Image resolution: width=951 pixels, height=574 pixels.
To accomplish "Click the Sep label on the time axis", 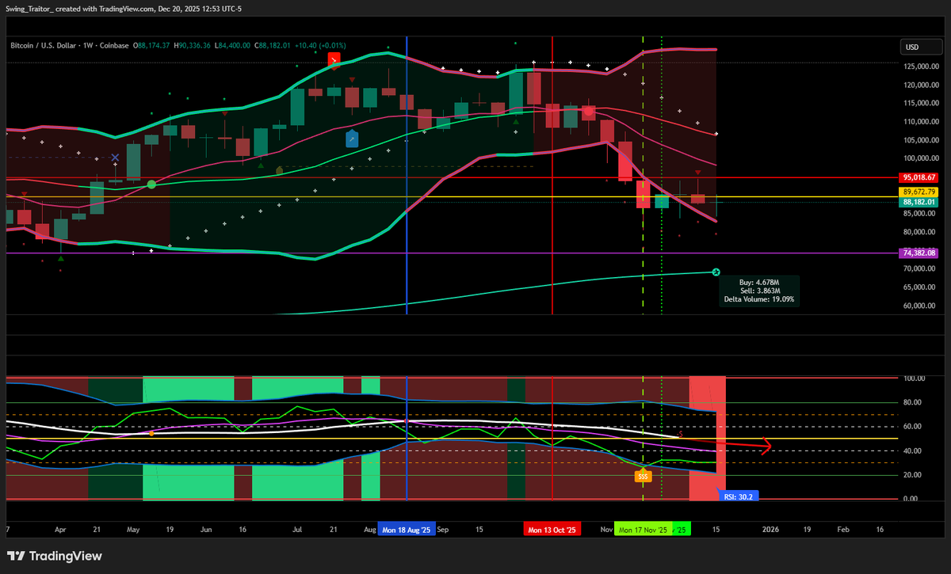I will pyautogui.click(x=443, y=528).
